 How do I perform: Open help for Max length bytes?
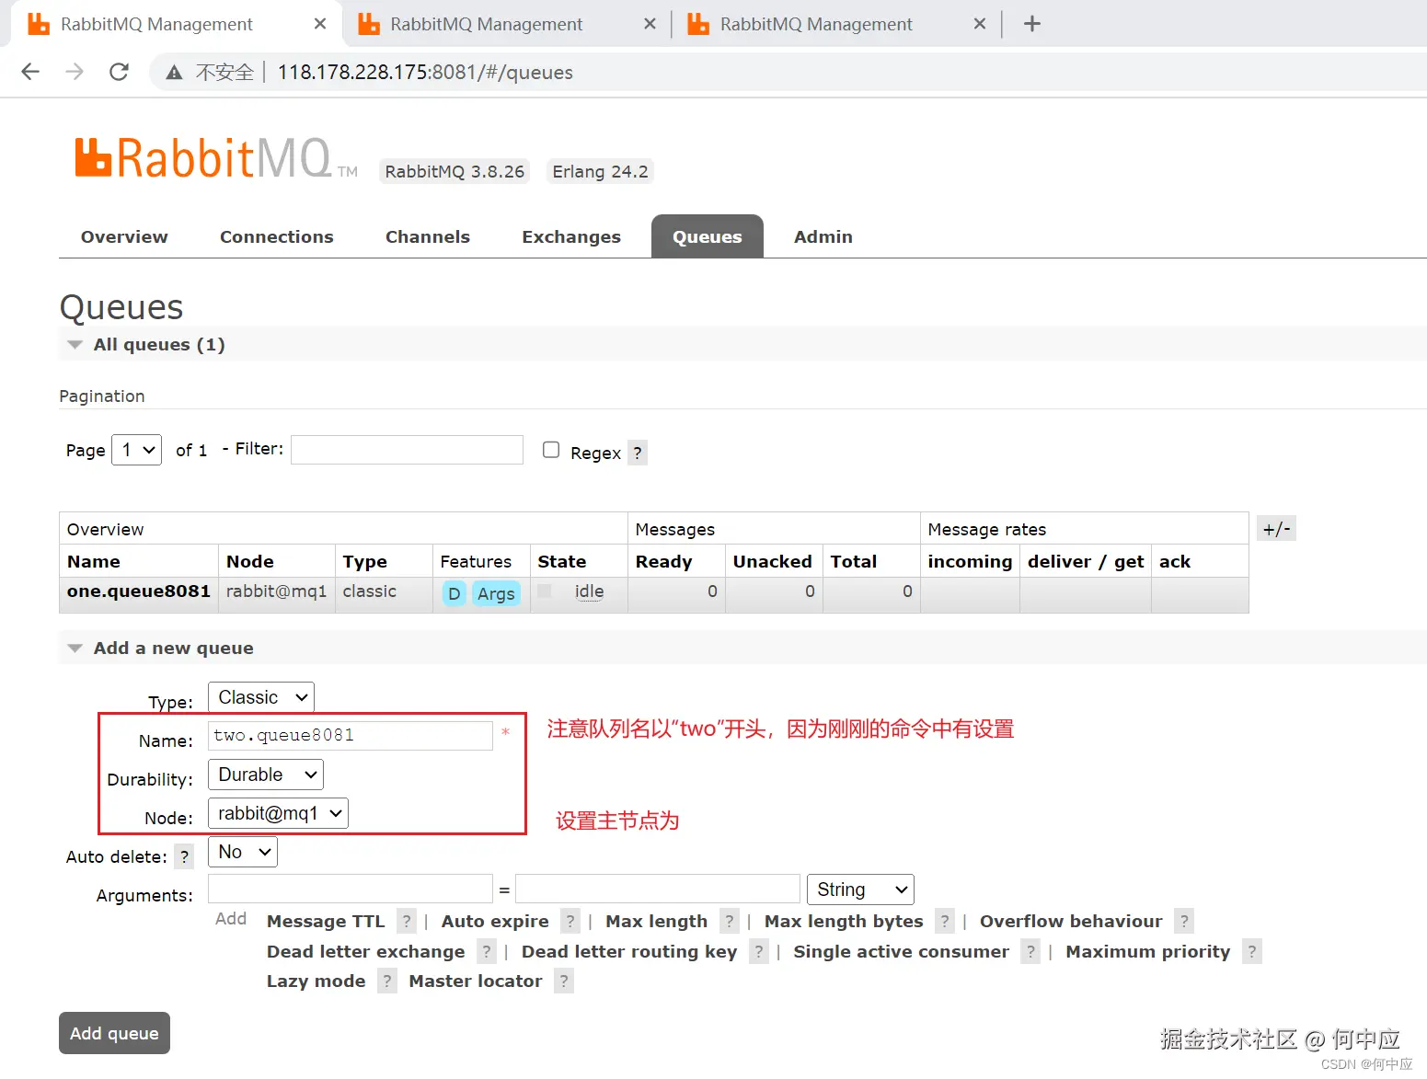[x=945, y=921]
